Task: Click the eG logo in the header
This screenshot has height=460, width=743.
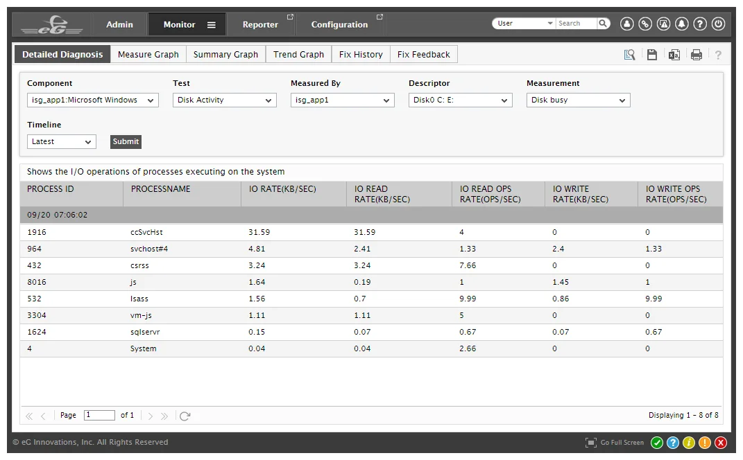Action: tap(52, 25)
